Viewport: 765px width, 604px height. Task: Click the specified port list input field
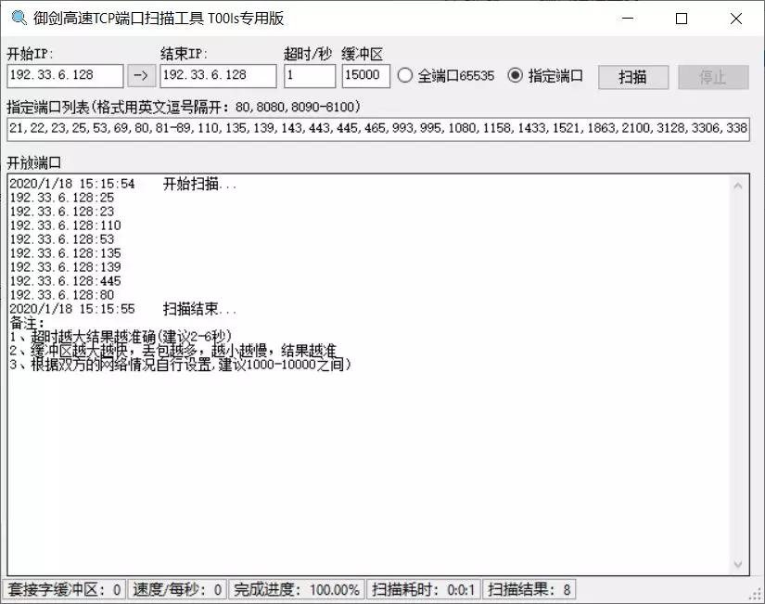pyautogui.click(x=380, y=129)
